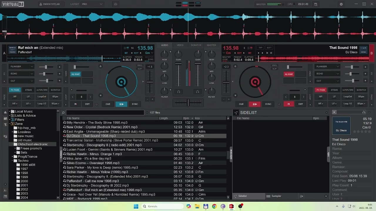376x211 pixels.
Task: Select deck A STEMS pad page
Action: point(28,90)
